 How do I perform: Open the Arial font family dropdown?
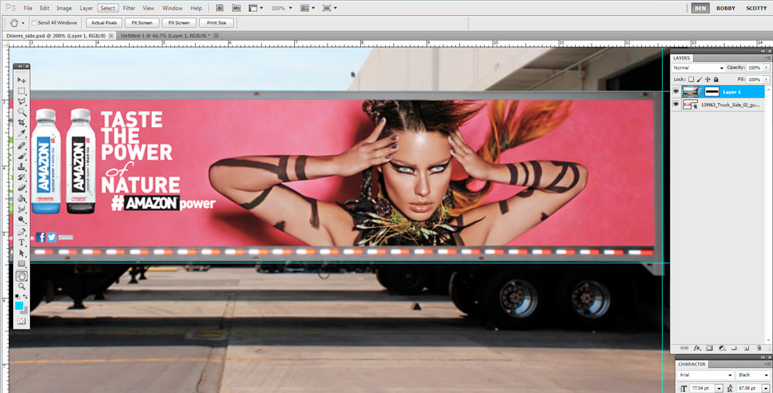click(x=705, y=375)
